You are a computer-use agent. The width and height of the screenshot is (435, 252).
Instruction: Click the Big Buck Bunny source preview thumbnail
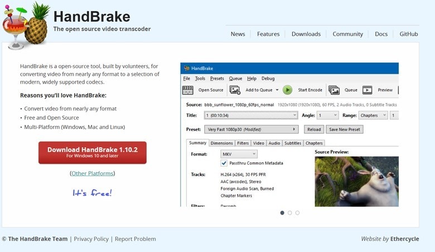pos(356,182)
